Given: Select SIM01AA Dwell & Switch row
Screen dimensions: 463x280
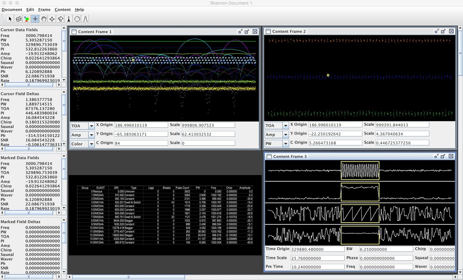Looking at the screenshot, I should pos(165,202).
